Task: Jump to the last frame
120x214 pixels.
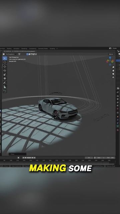Action: (x=35, y=157)
